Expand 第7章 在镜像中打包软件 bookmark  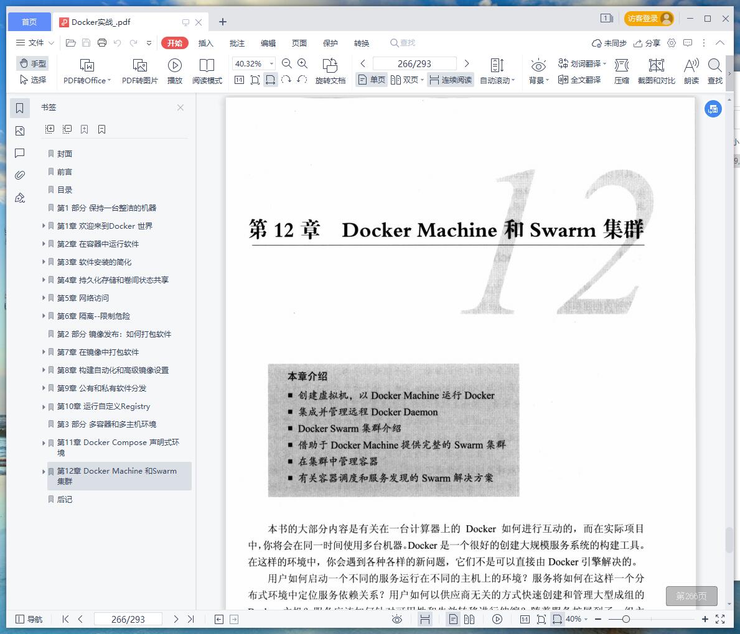point(44,352)
